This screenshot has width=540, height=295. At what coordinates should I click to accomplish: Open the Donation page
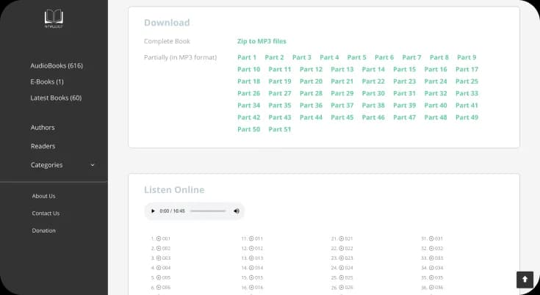44,230
